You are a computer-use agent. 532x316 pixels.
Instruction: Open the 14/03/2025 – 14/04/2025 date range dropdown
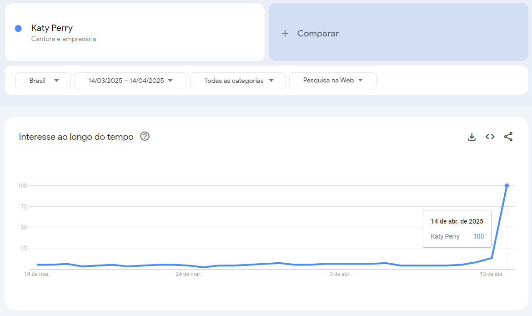130,81
